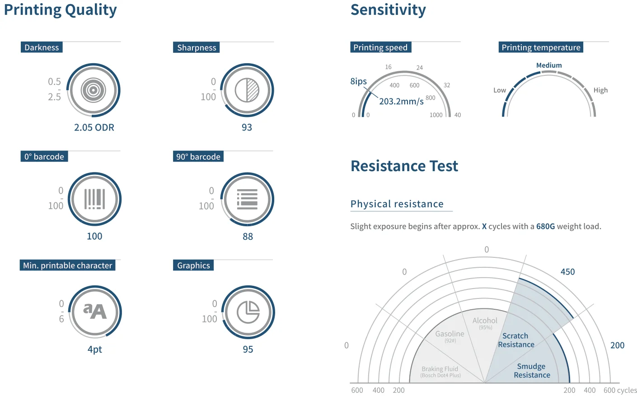Click the 0° barcode stripes icon

[94, 199]
